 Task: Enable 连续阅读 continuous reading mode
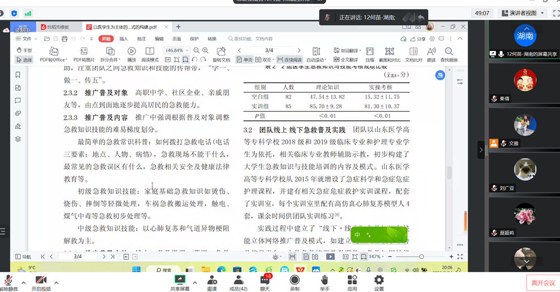point(290,59)
